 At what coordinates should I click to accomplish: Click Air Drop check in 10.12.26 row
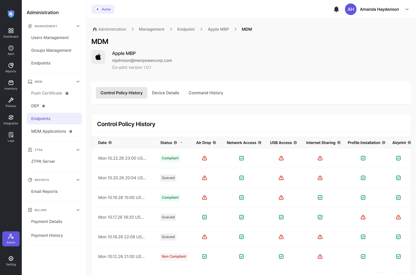205,256
